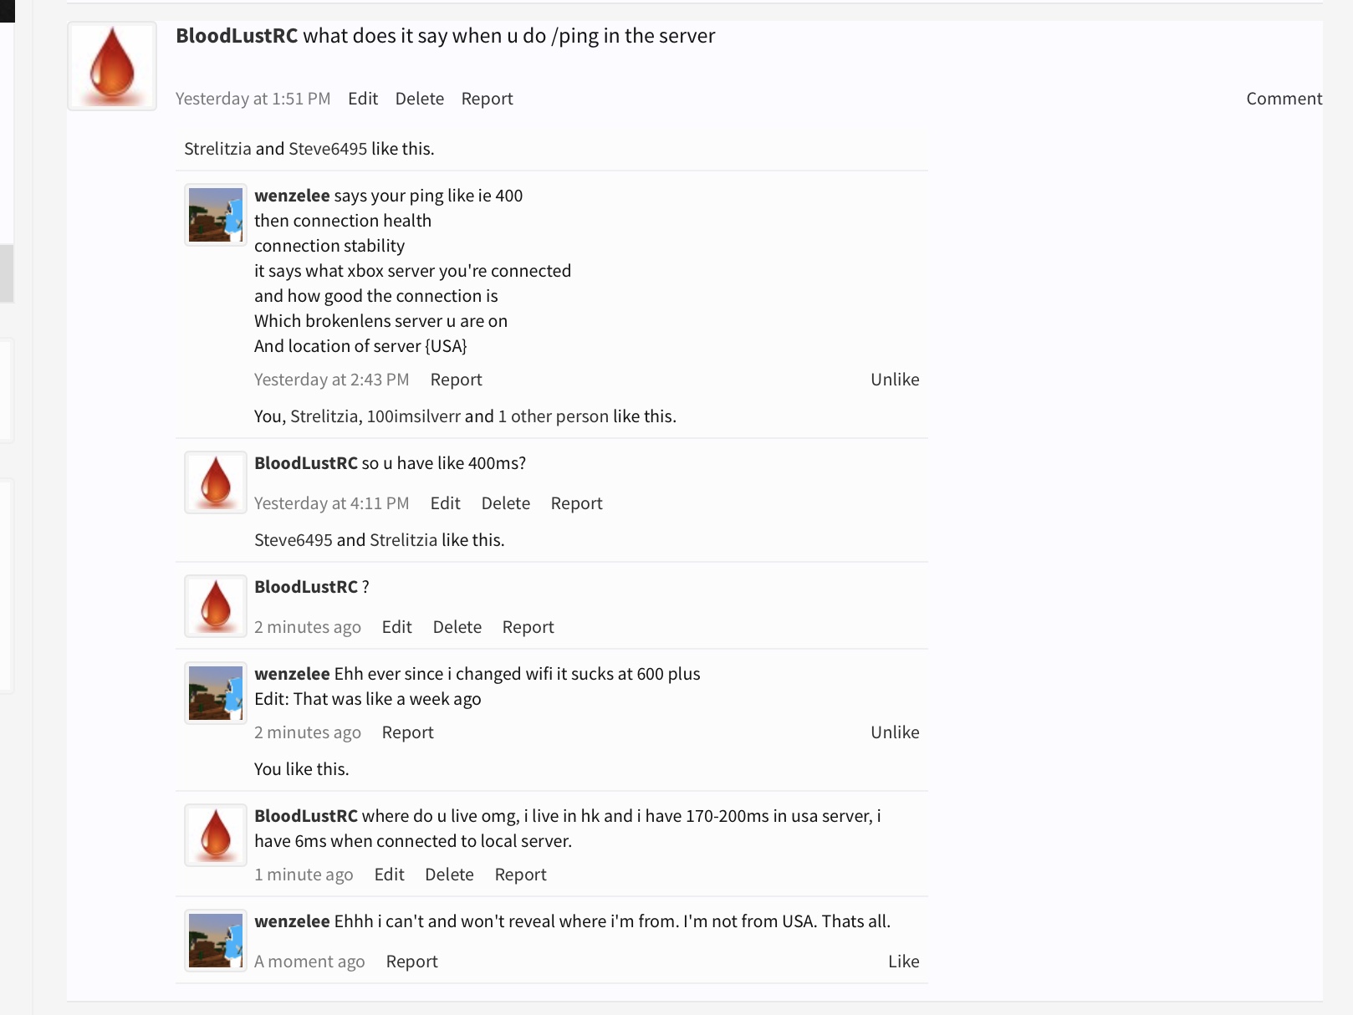The image size is (1353, 1015).
Task: Open Steve6495 profile from main post likes
Action: click(x=328, y=149)
